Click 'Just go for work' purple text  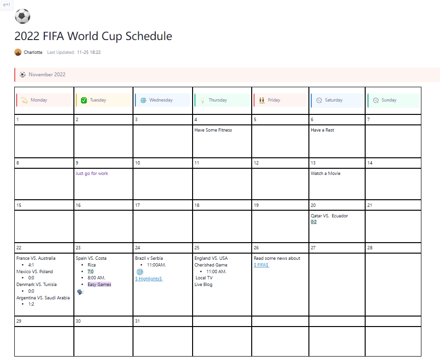[92, 174]
